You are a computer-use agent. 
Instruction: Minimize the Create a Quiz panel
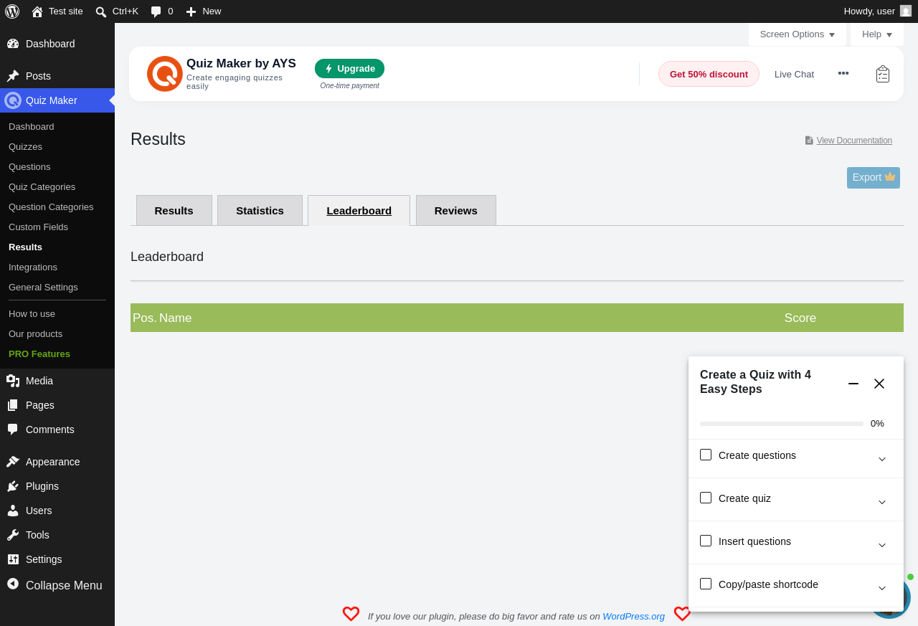853,384
